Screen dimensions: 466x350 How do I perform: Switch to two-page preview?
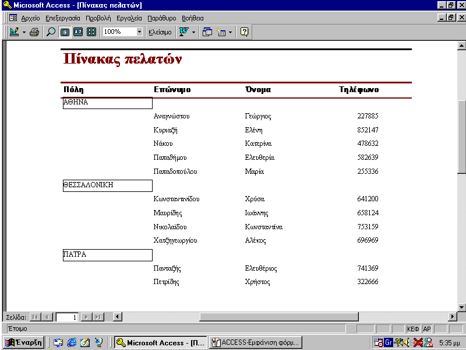pos(78,32)
